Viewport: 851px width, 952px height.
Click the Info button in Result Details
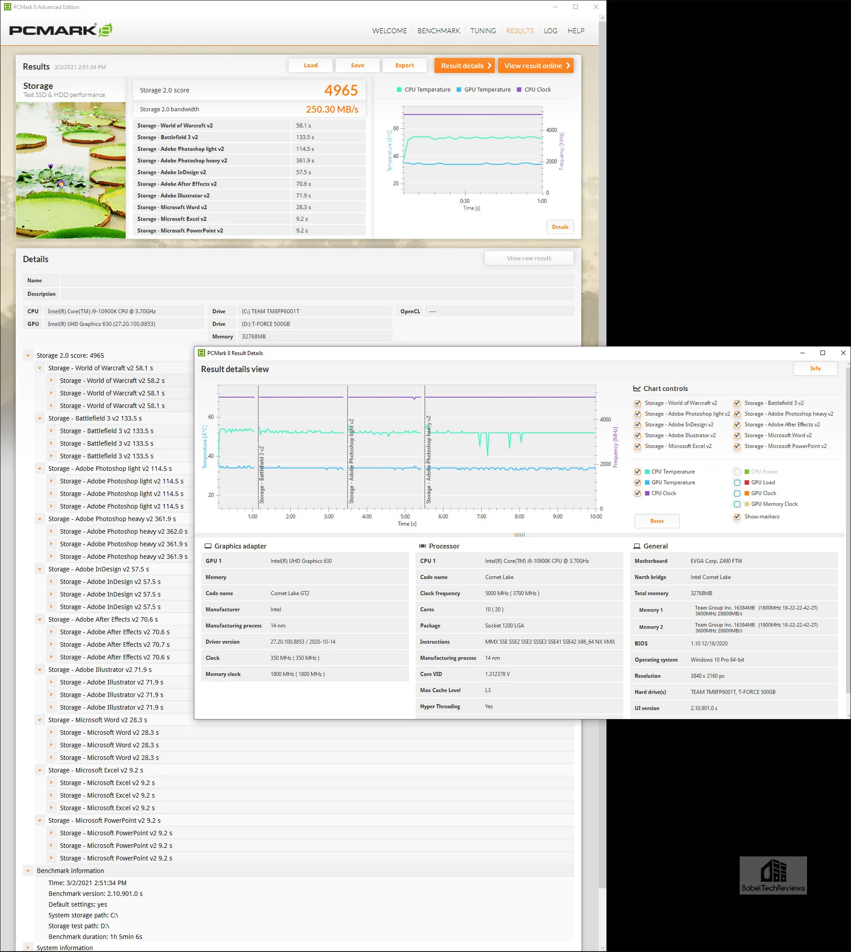point(815,369)
